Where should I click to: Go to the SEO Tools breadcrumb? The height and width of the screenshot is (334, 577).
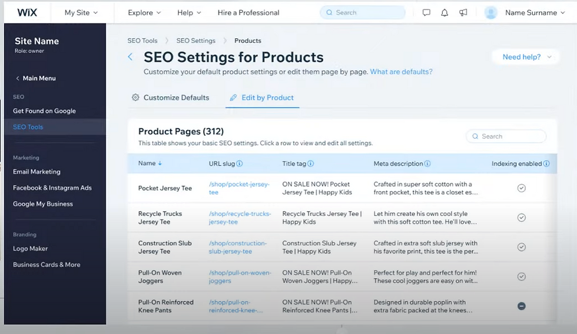coord(142,41)
